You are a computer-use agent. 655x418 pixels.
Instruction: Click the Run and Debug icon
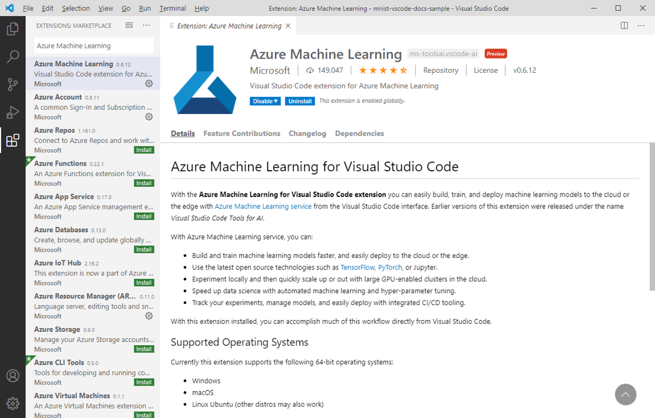point(13,112)
